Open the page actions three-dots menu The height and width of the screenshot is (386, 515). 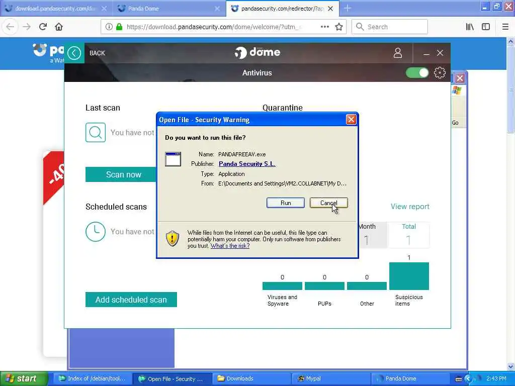[x=324, y=27]
